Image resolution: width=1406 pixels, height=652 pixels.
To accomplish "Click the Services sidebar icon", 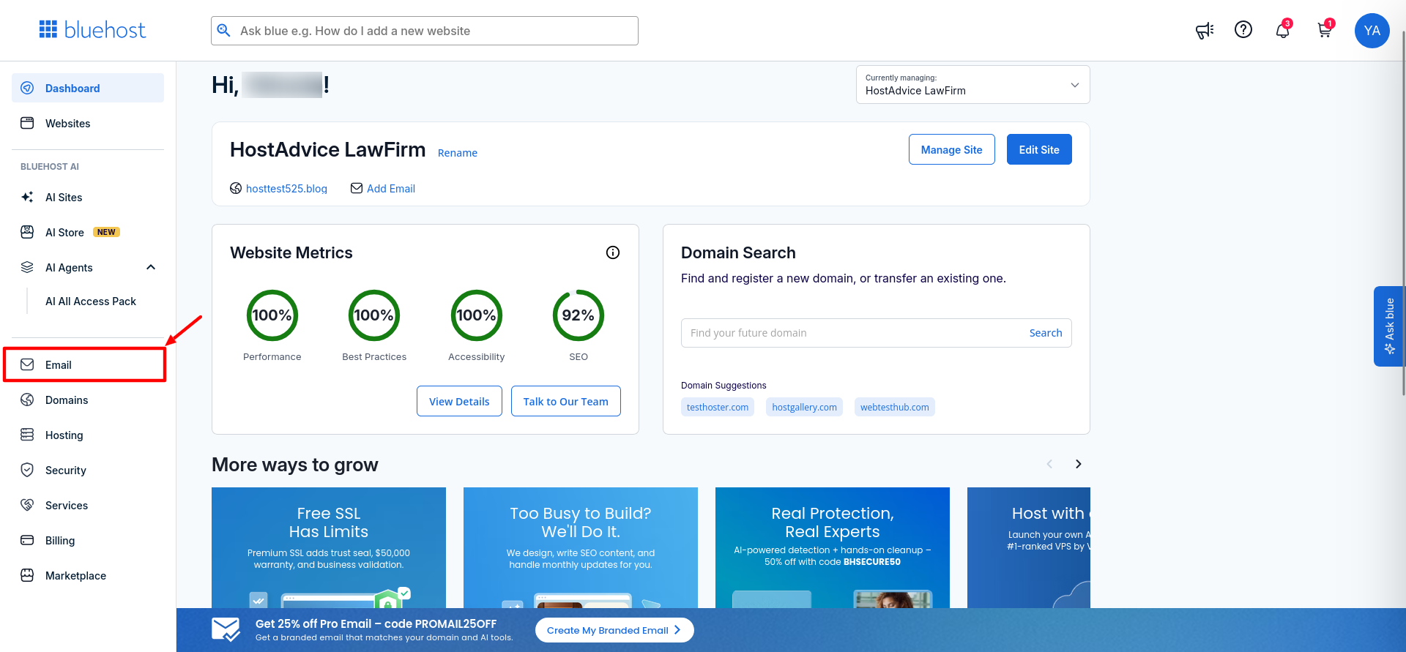I will coord(27,505).
